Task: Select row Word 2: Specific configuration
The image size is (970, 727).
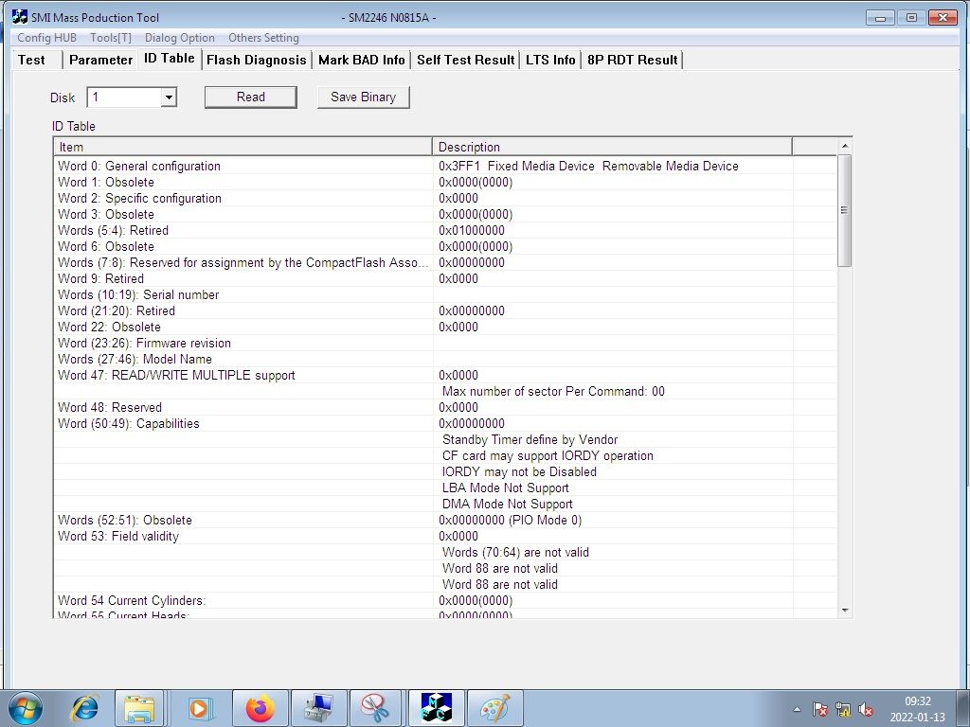Action: point(445,199)
